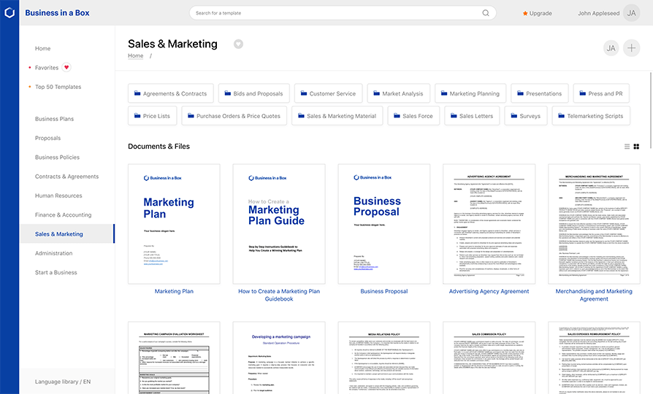Click the plus add button
The image size is (653, 394).
pos(631,48)
